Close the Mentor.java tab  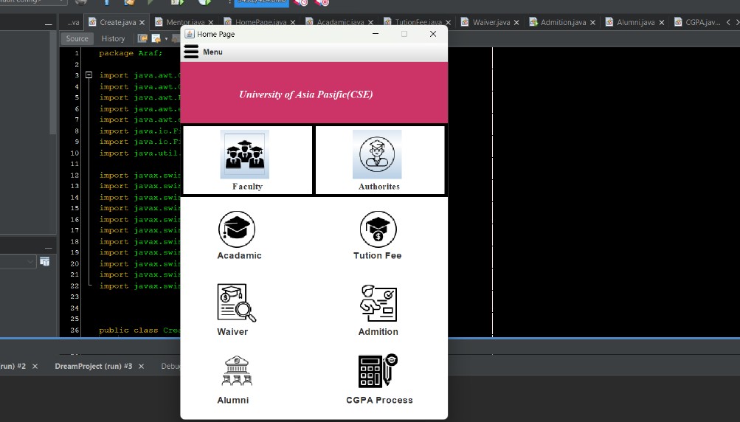click(211, 22)
